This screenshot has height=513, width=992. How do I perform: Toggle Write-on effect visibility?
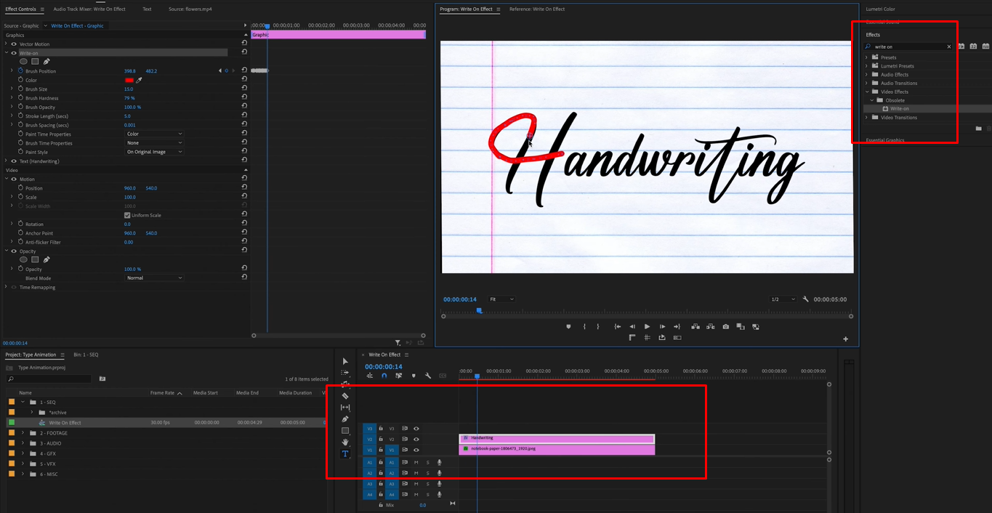pyautogui.click(x=14, y=53)
